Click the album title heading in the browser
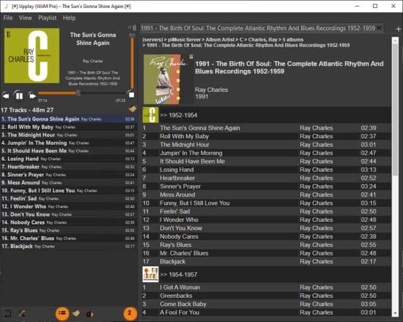The image size is (403, 322). [x=289, y=67]
